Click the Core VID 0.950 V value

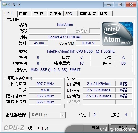[88, 43]
